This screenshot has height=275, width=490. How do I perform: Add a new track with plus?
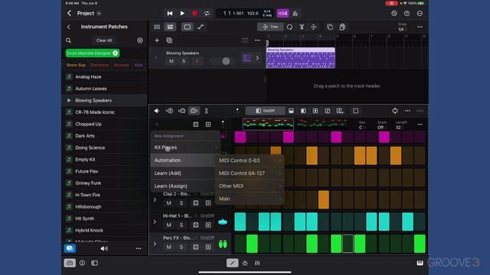click(x=157, y=40)
